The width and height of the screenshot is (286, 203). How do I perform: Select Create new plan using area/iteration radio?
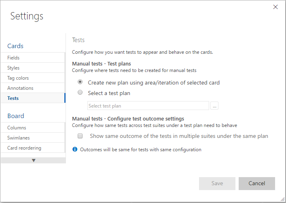tap(80, 82)
